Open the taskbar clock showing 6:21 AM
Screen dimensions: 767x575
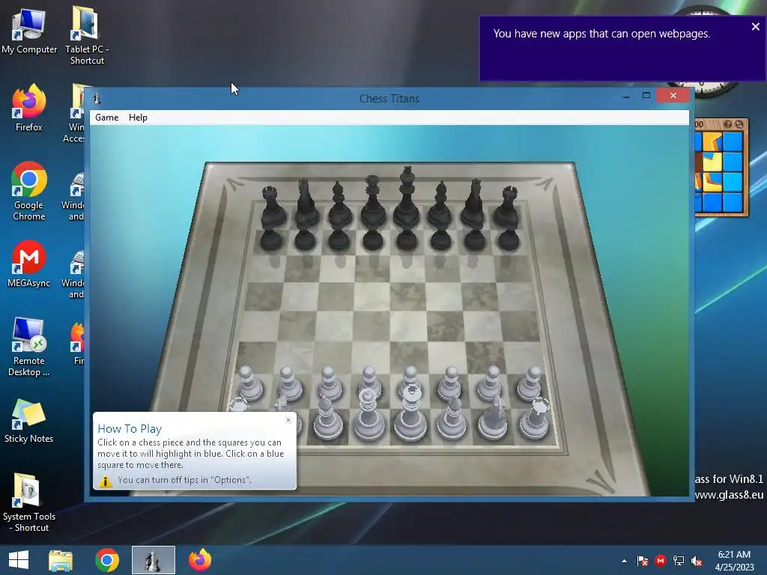(x=734, y=560)
